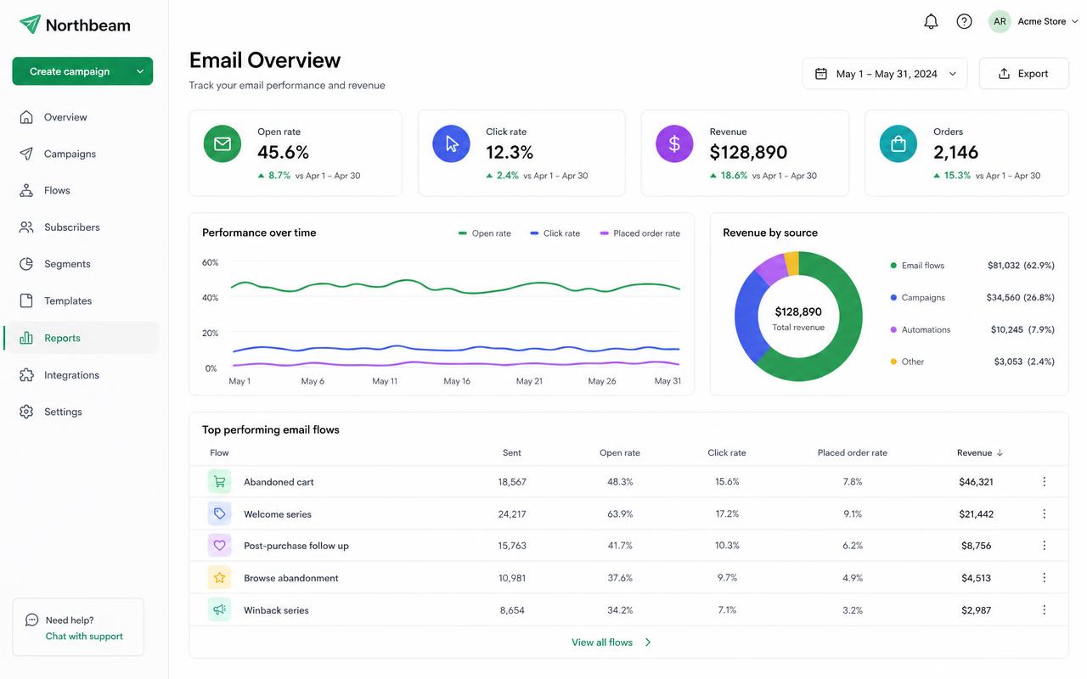Click the Abandoned cart flow icon
This screenshot has height=679, width=1087.
click(219, 482)
